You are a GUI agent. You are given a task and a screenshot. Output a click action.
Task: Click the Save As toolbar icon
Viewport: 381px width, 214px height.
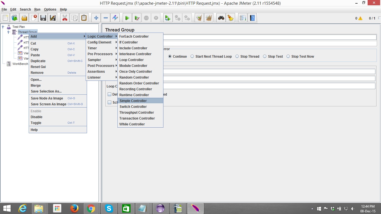click(x=53, y=18)
